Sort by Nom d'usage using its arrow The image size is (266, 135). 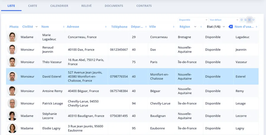[257, 27]
